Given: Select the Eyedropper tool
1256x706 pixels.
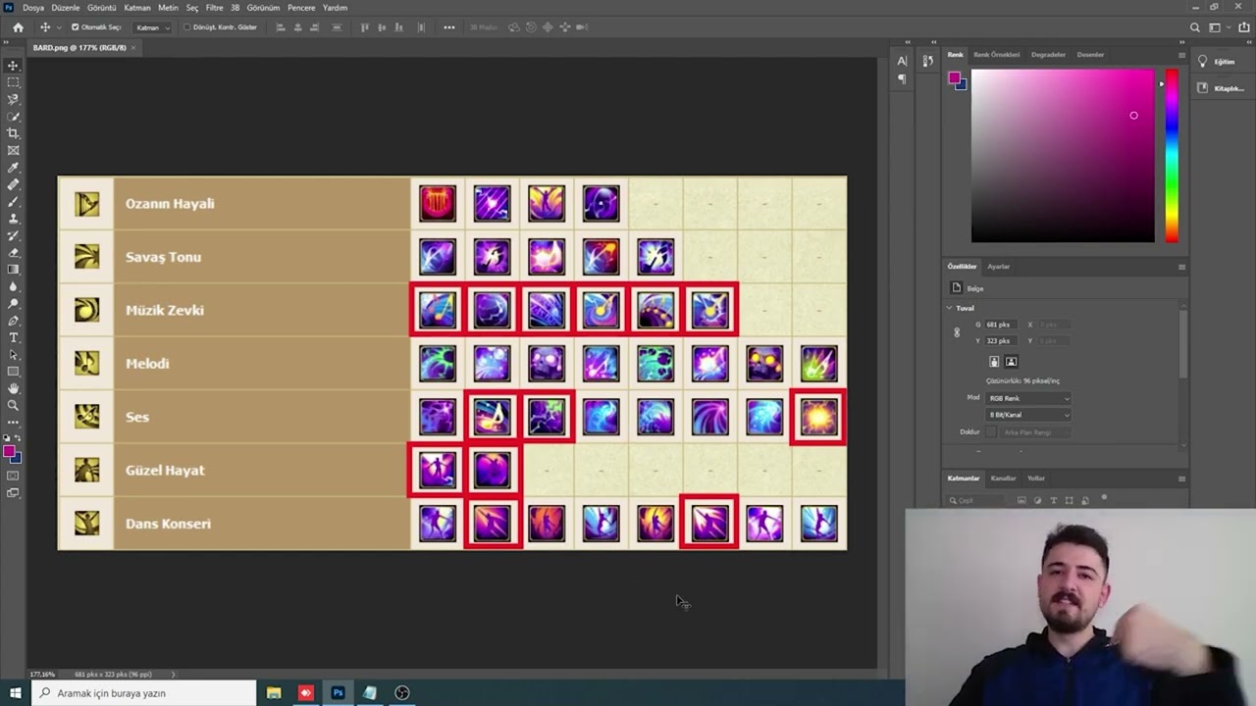Looking at the screenshot, I should click(13, 168).
